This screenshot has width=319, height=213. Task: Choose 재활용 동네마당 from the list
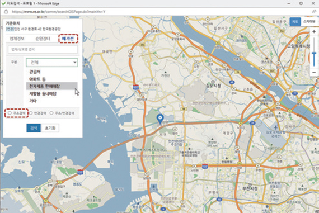click(x=43, y=94)
